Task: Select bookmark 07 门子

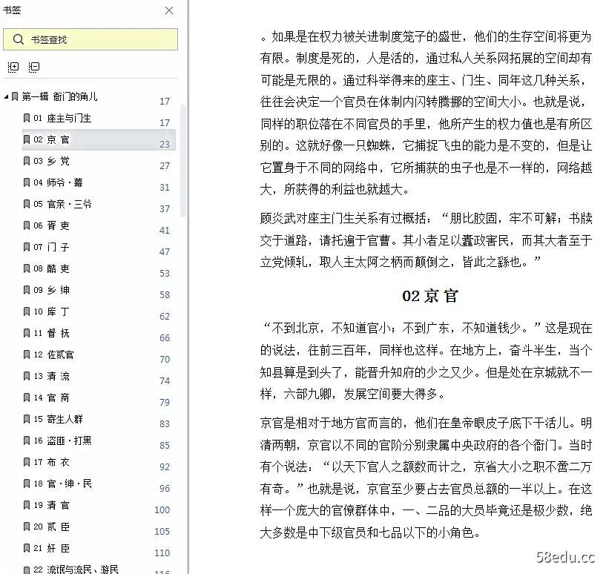Action: pyautogui.click(x=51, y=248)
